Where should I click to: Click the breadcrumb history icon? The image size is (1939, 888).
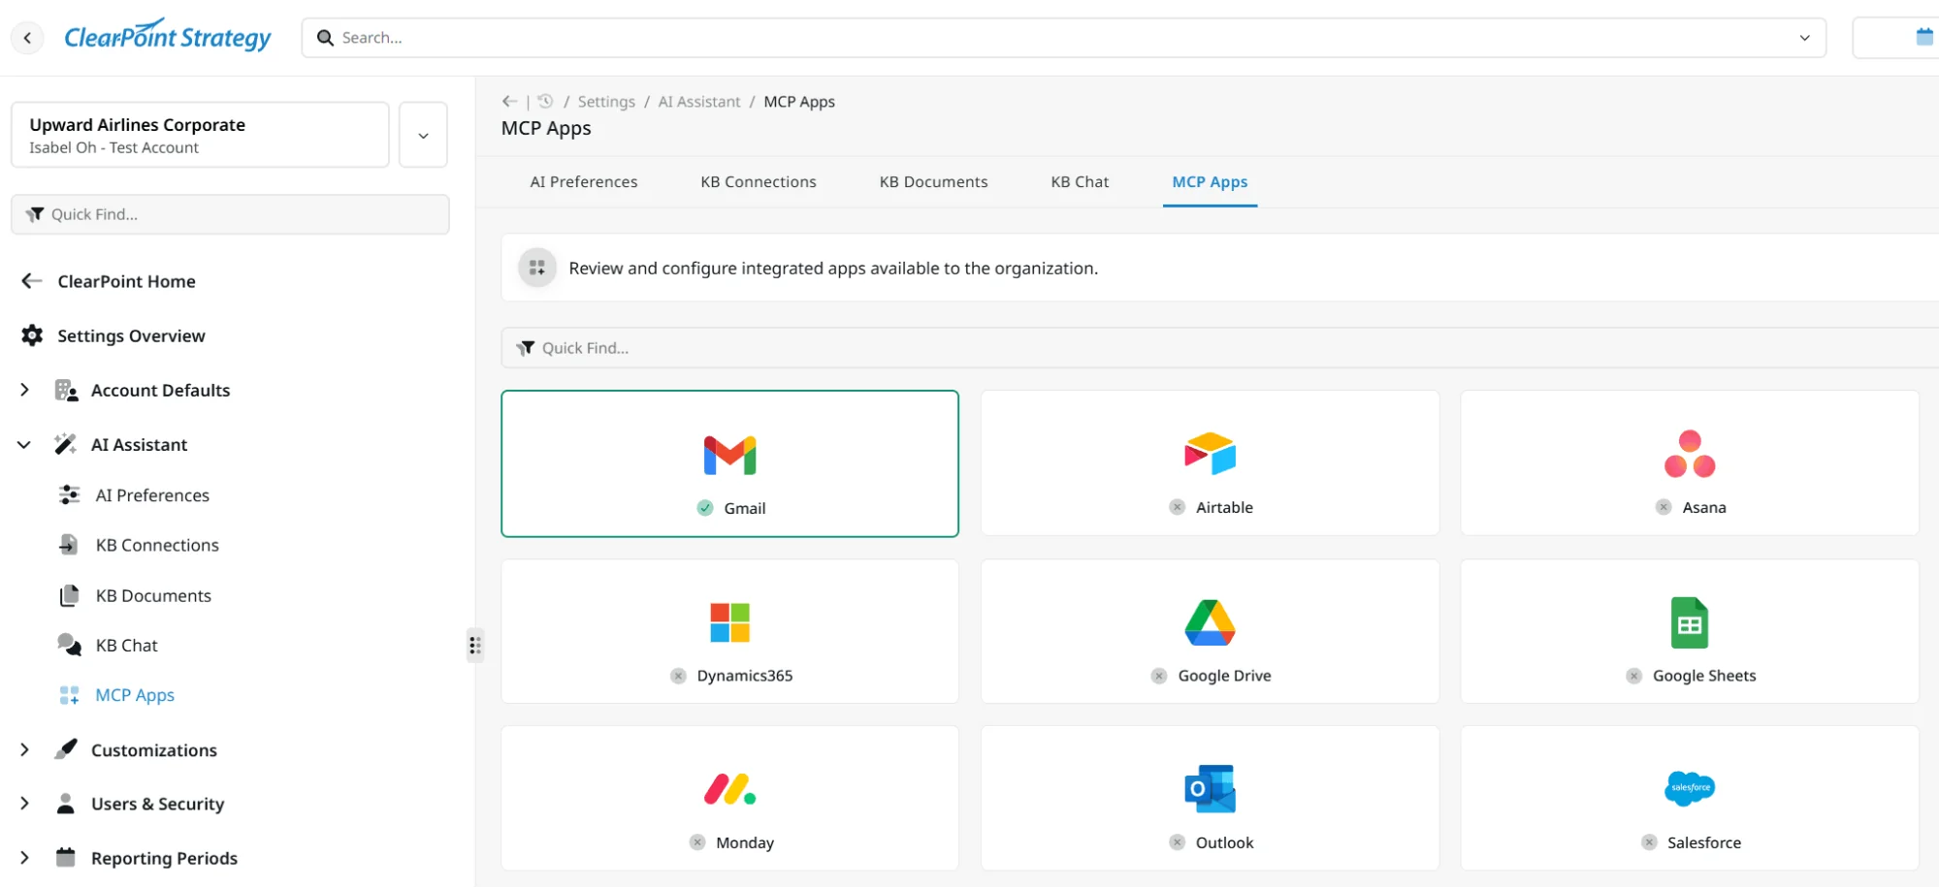[x=545, y=101]
